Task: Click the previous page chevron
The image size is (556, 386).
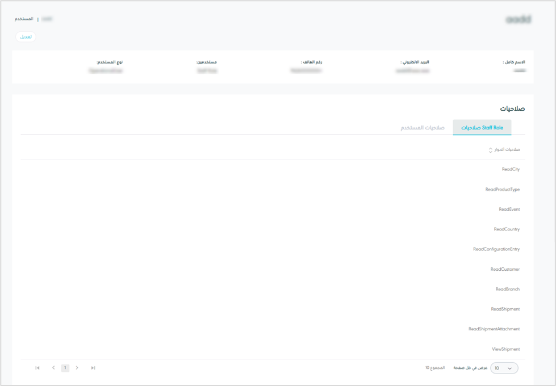Action: point(53,368)
